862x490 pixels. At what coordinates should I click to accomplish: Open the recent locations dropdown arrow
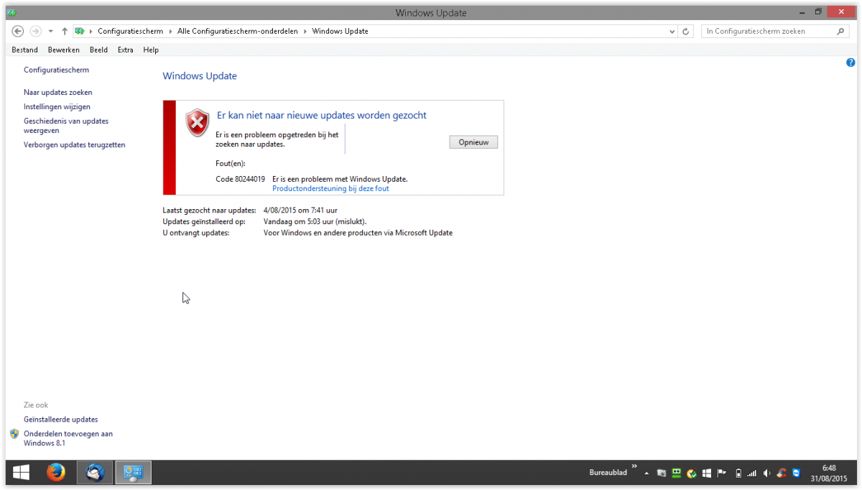(50, 32)
